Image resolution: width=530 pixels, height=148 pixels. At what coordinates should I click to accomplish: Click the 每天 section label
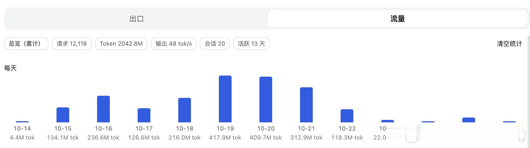click(10, 68)
